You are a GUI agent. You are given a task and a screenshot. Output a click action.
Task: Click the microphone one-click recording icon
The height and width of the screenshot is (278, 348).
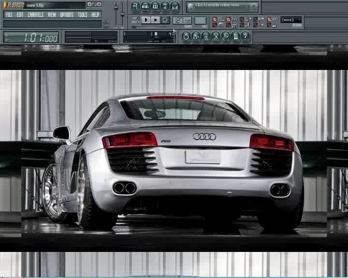click(226, 37)
